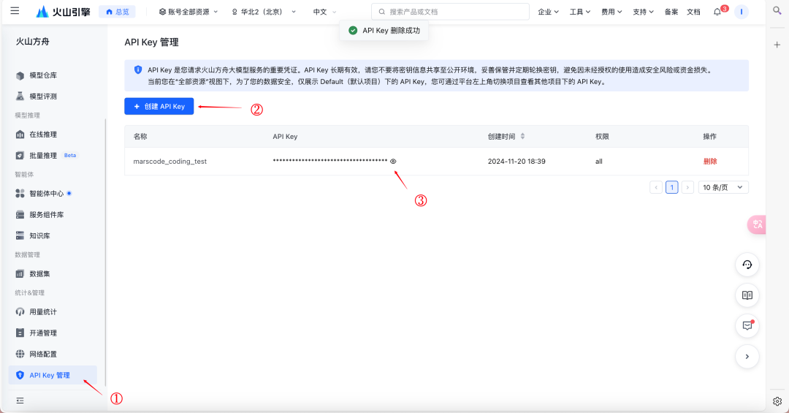Open the settings gear at bottom right
The width and height of the screenshot is (789, 413).
pos(777,401)
